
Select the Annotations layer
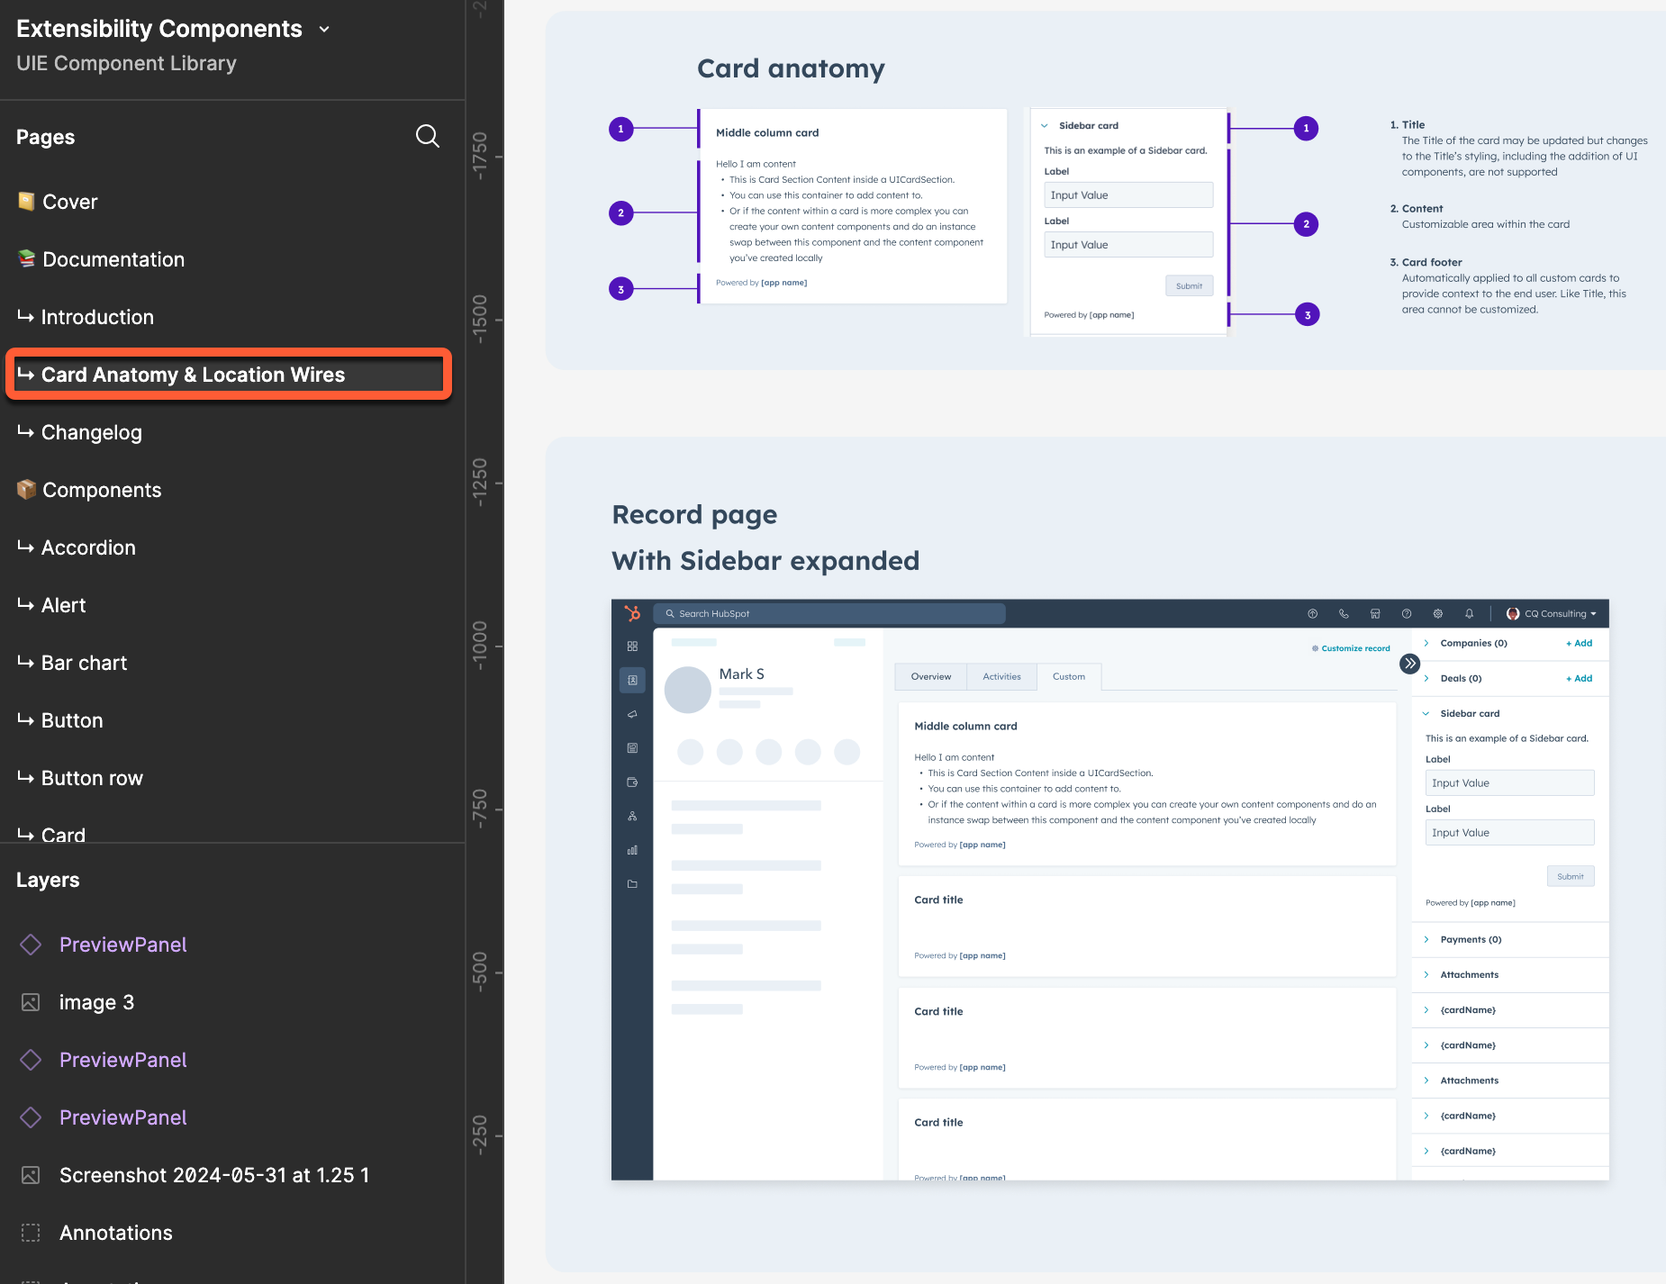coord(116,1233)
